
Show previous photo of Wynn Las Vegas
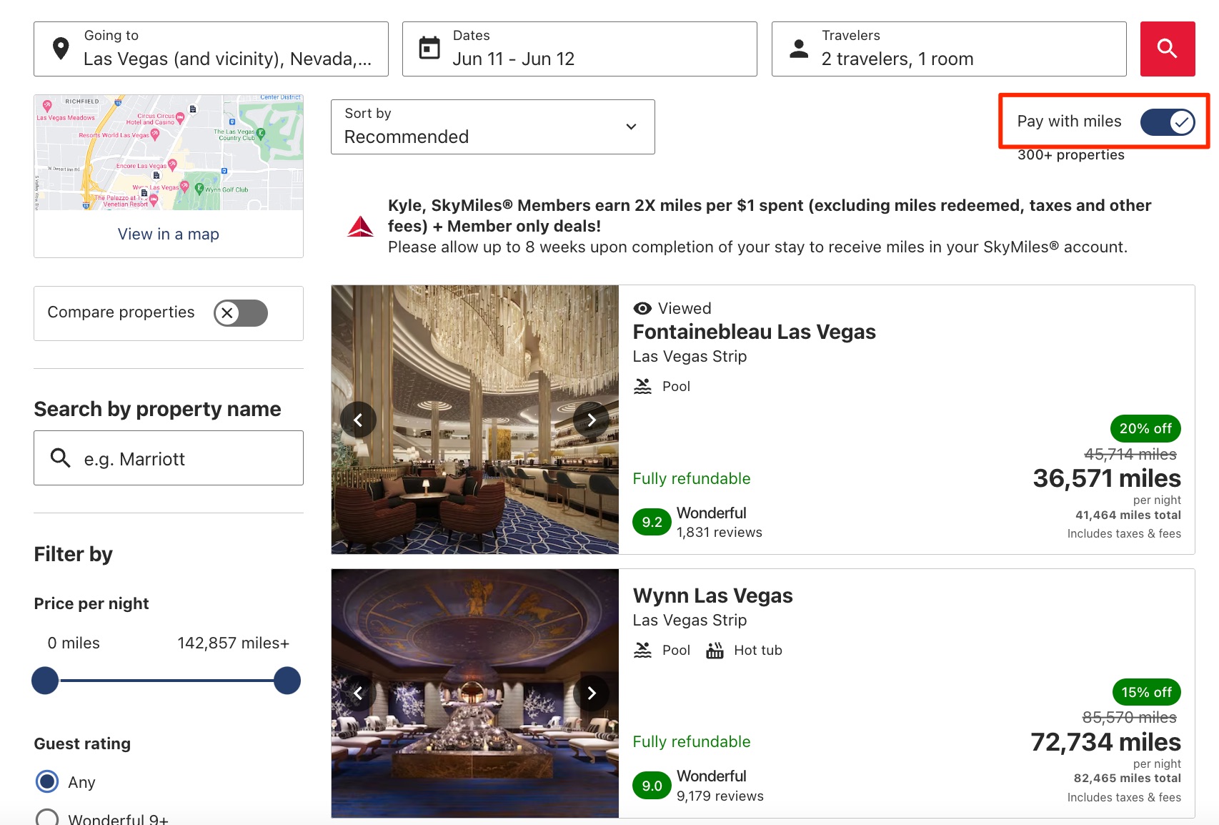pyautogui.click(x=359, y=693)
